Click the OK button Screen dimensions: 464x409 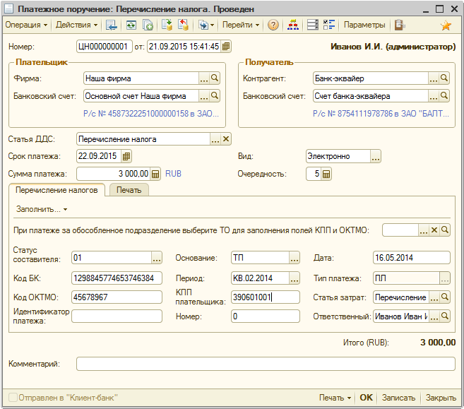tap(366, 398)
